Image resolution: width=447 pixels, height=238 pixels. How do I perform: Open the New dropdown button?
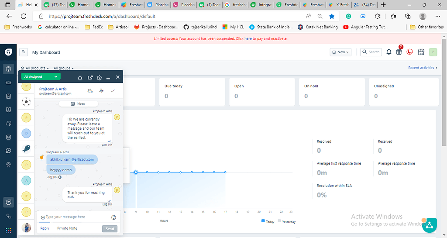[x=340, y=52]
